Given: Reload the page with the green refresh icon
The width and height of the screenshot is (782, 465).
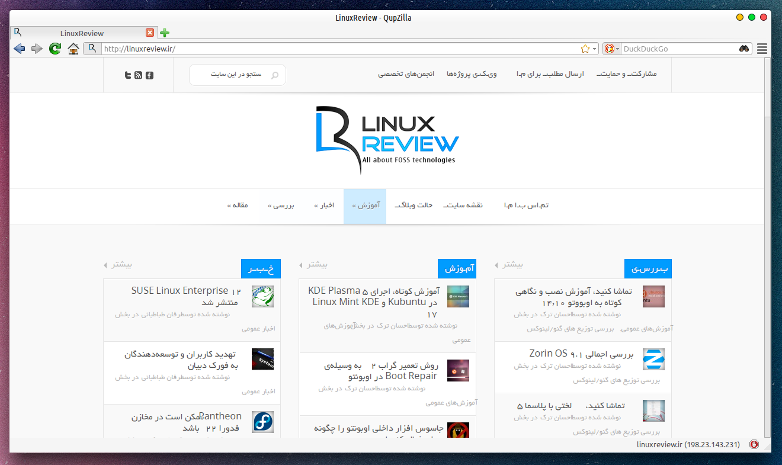Looking at the screenshot, I should point(55,49).
